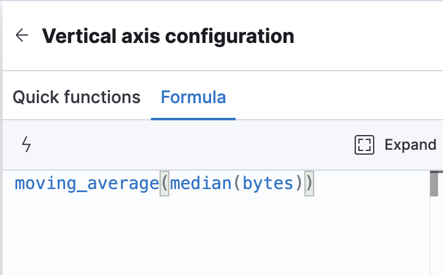
Task: Click the formula editor scrollbar thumb
Action: pyautogui.click(x=434, y=184)
